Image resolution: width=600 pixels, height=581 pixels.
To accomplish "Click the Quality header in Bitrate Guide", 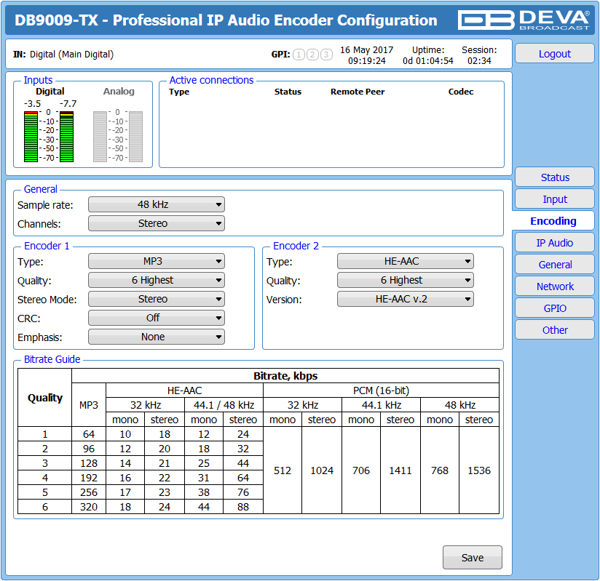I will (x=44, y=398).
